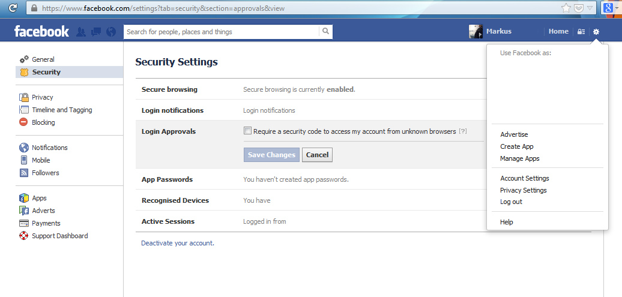
Task: Click the Google search engine icon
Action: coord(608,8)
